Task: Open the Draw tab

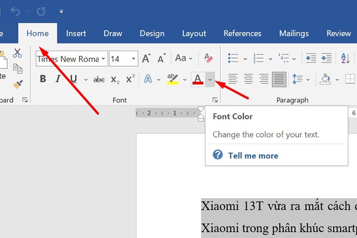Action: click(x=113, y=33)
